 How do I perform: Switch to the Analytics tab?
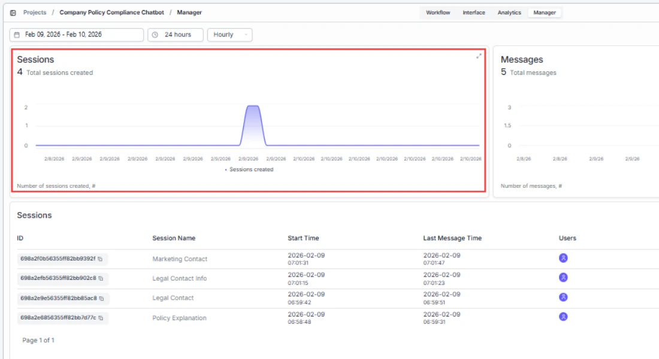pos(509,13)
